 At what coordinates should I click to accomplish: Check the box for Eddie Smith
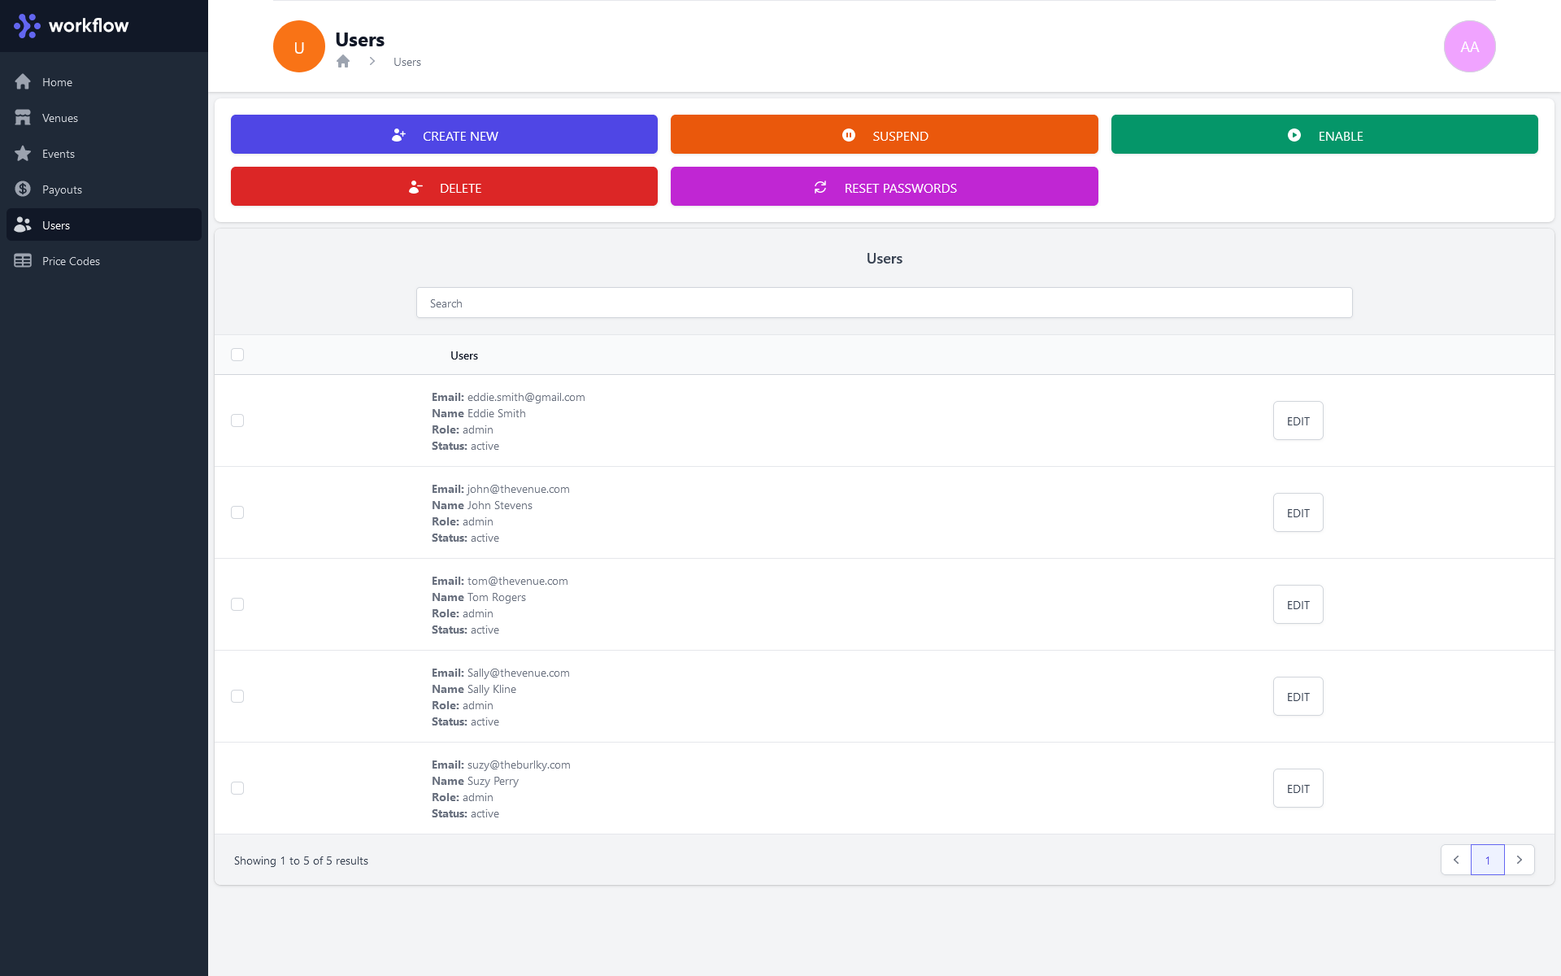237,420
